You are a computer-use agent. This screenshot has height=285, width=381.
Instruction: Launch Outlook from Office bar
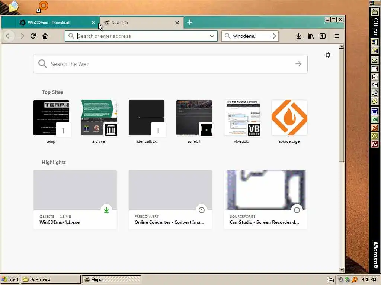(375, 136)
